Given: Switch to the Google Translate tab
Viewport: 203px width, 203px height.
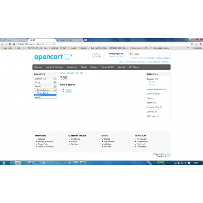Looking at the screenshot, I should click(69, 40).
